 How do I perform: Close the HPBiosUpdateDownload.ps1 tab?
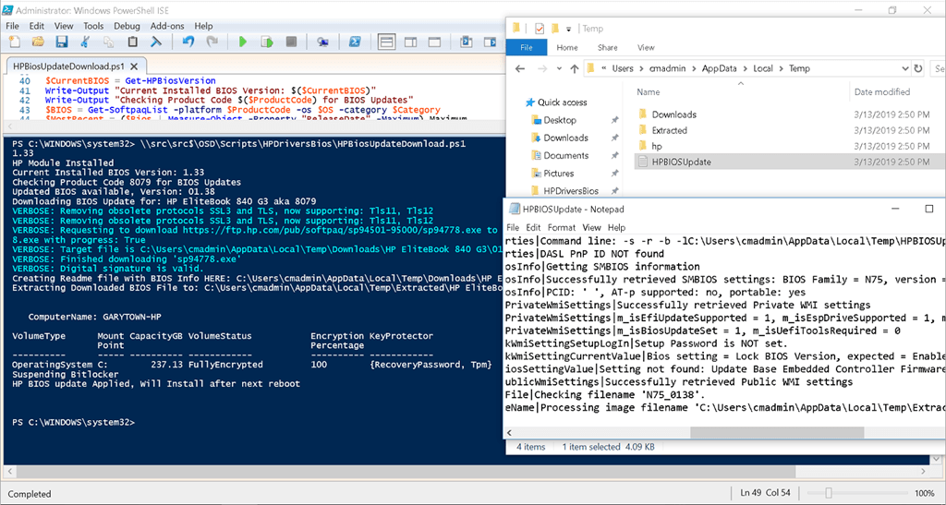(134, 66)
